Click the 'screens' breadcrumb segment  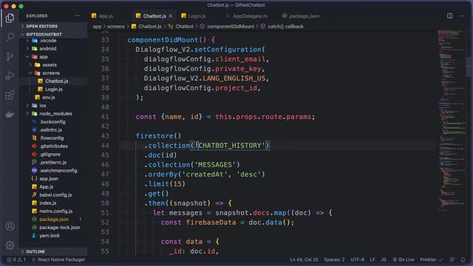[x=116, y=27]
